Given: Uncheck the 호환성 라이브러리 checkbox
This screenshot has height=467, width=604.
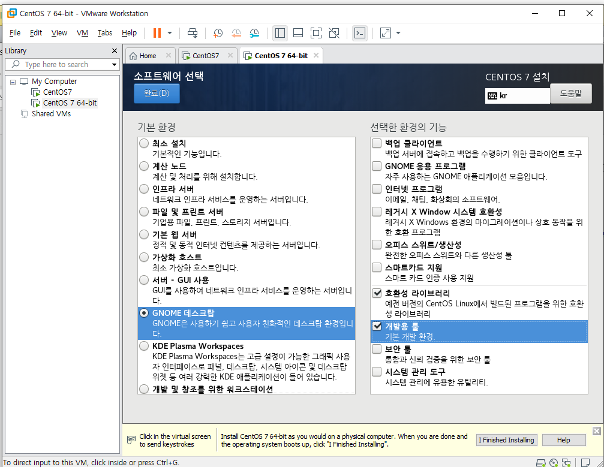Looking at the screenshot, I should (x=377, y=293).
